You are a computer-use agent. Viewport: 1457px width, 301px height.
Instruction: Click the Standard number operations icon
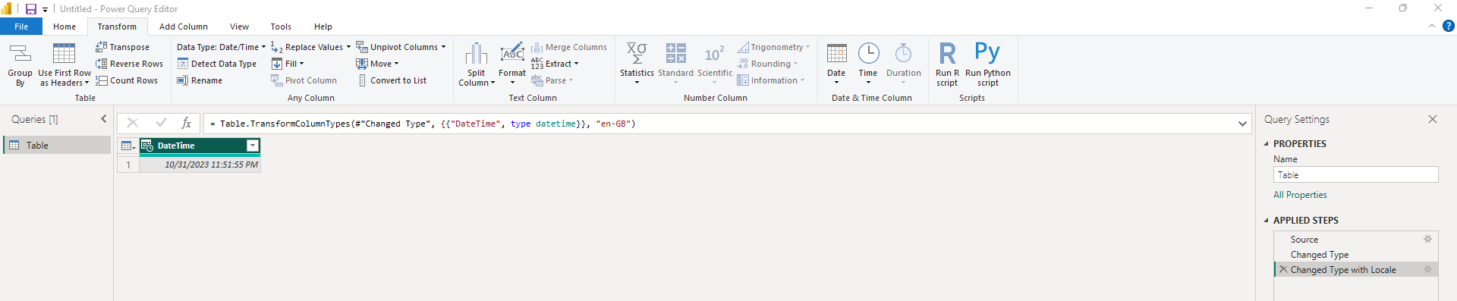coord(675,53)
